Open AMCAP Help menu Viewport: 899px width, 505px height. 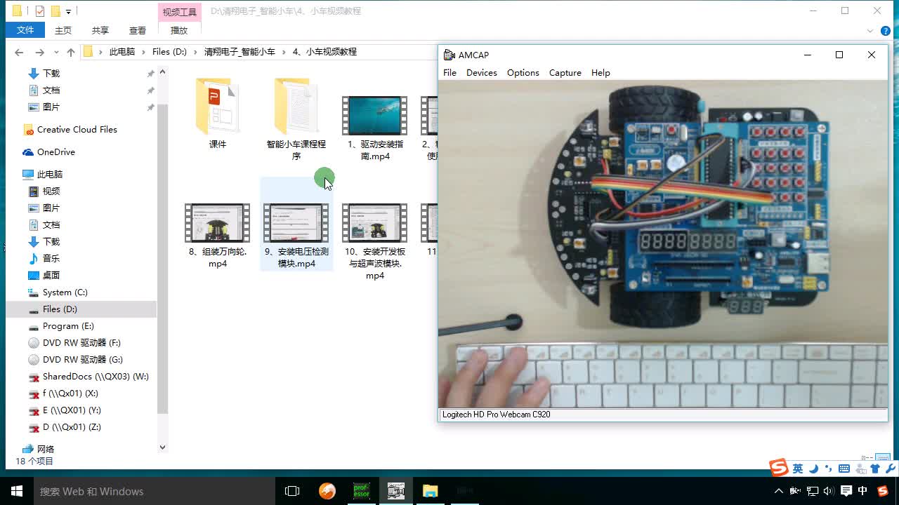[601, 72]
